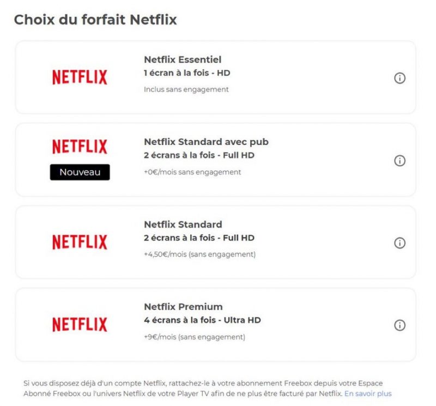Screen dimensions: 436x406
Task: Click Netflix logo in Essentiel card
Action: [80, 77]
